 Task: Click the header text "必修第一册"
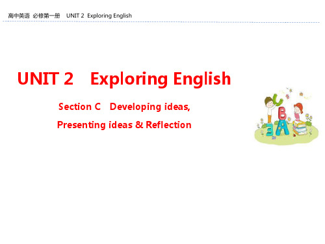tap(46, 16)
